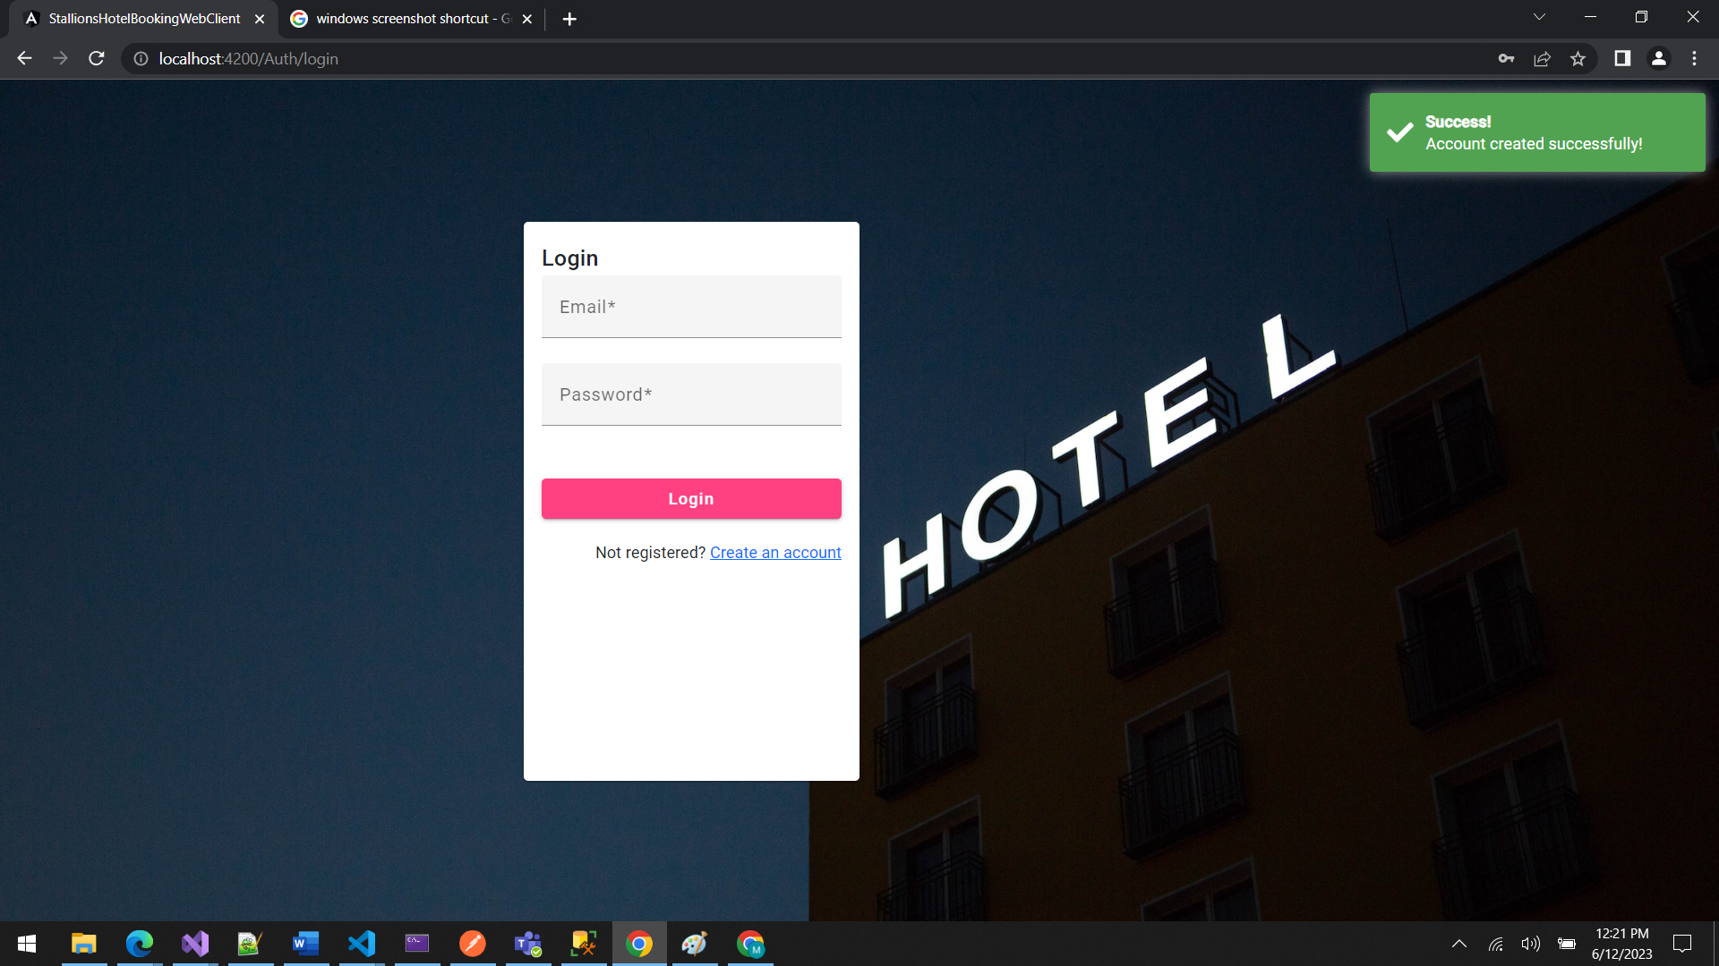Open a new browser tab
Viewport: 1719px width, 966px height.
tap(569, 19)
